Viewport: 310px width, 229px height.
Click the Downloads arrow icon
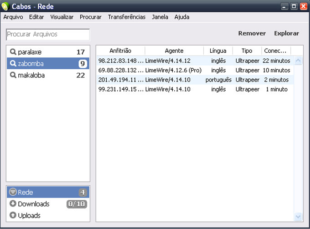tap(13, 204)
